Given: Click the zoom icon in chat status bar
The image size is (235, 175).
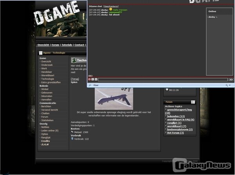Looking at the screenshot, I should (x=227, y=85).
